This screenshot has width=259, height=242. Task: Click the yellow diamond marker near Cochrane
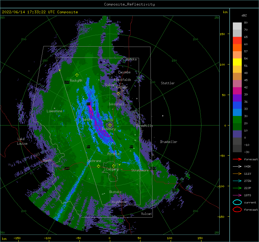(x=98, y=166)
